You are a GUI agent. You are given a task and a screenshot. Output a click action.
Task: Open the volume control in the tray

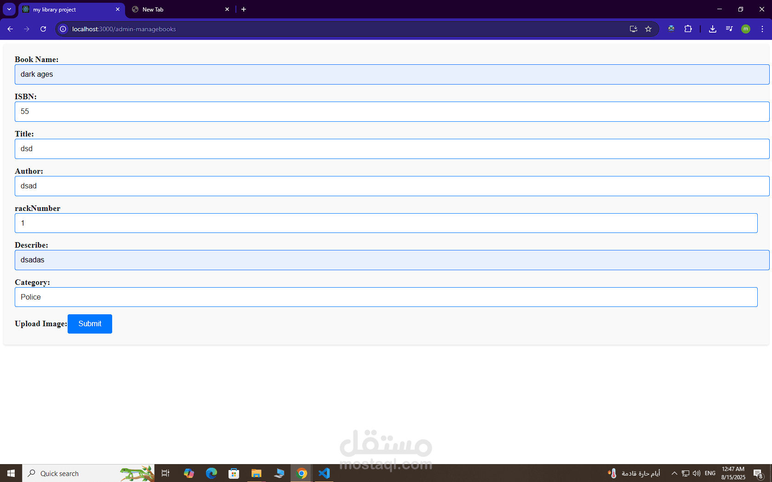click(x=697, y=473)
